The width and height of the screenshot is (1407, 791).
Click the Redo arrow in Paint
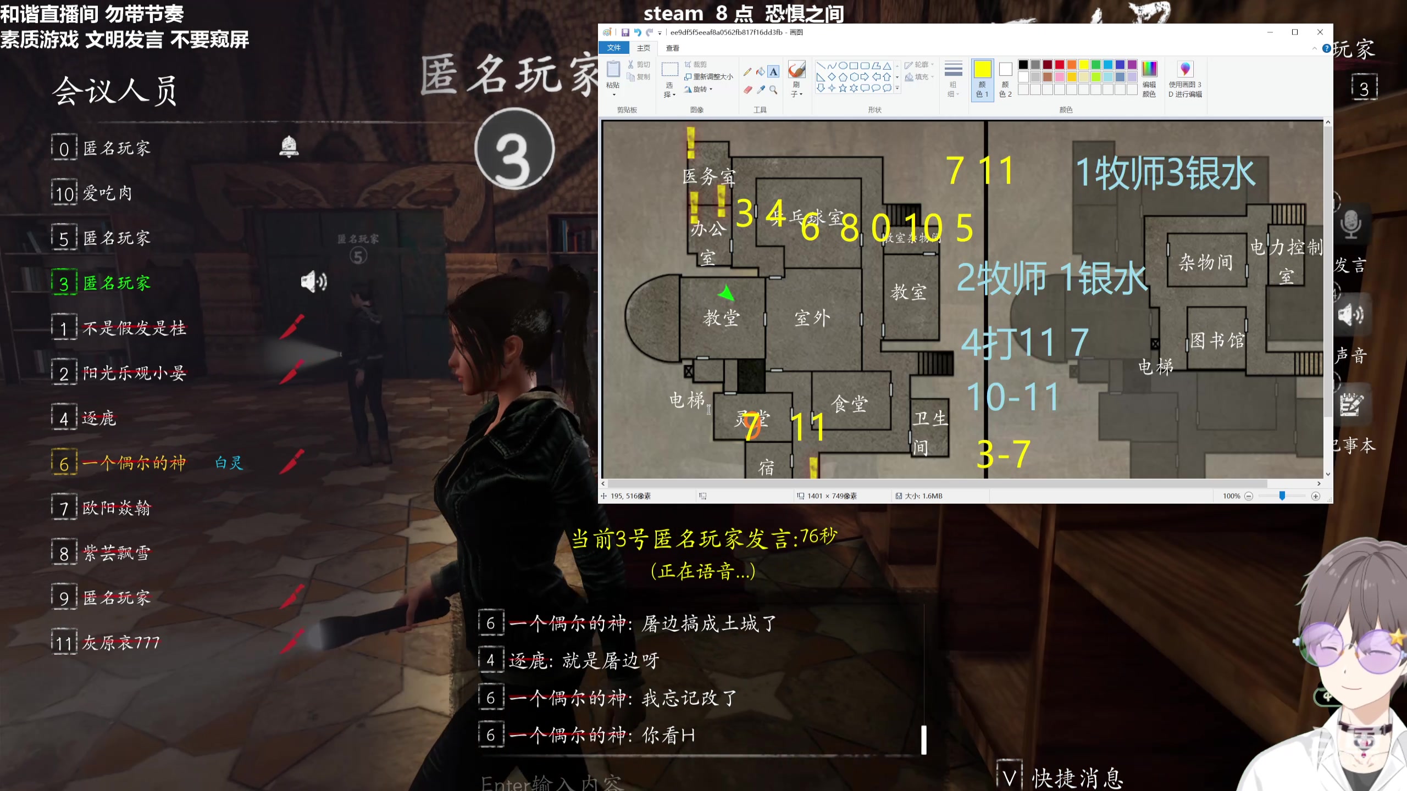pos(650,32)
